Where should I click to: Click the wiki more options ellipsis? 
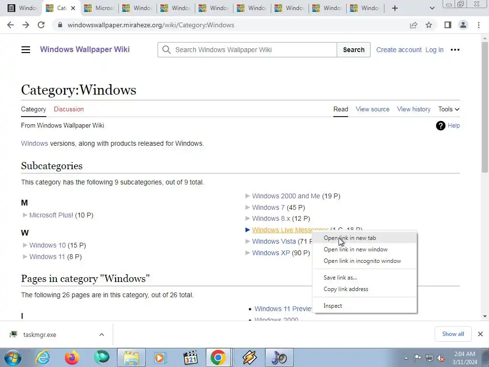(455, 50)
